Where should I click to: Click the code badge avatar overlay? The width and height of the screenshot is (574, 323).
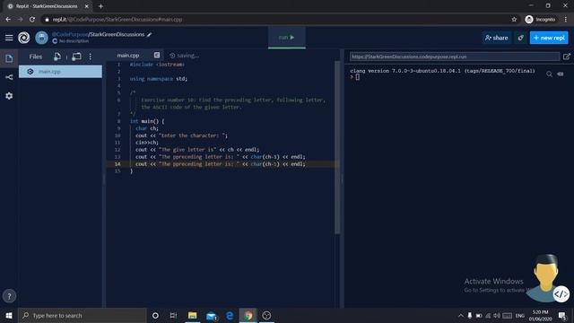(x=561, y=293)
